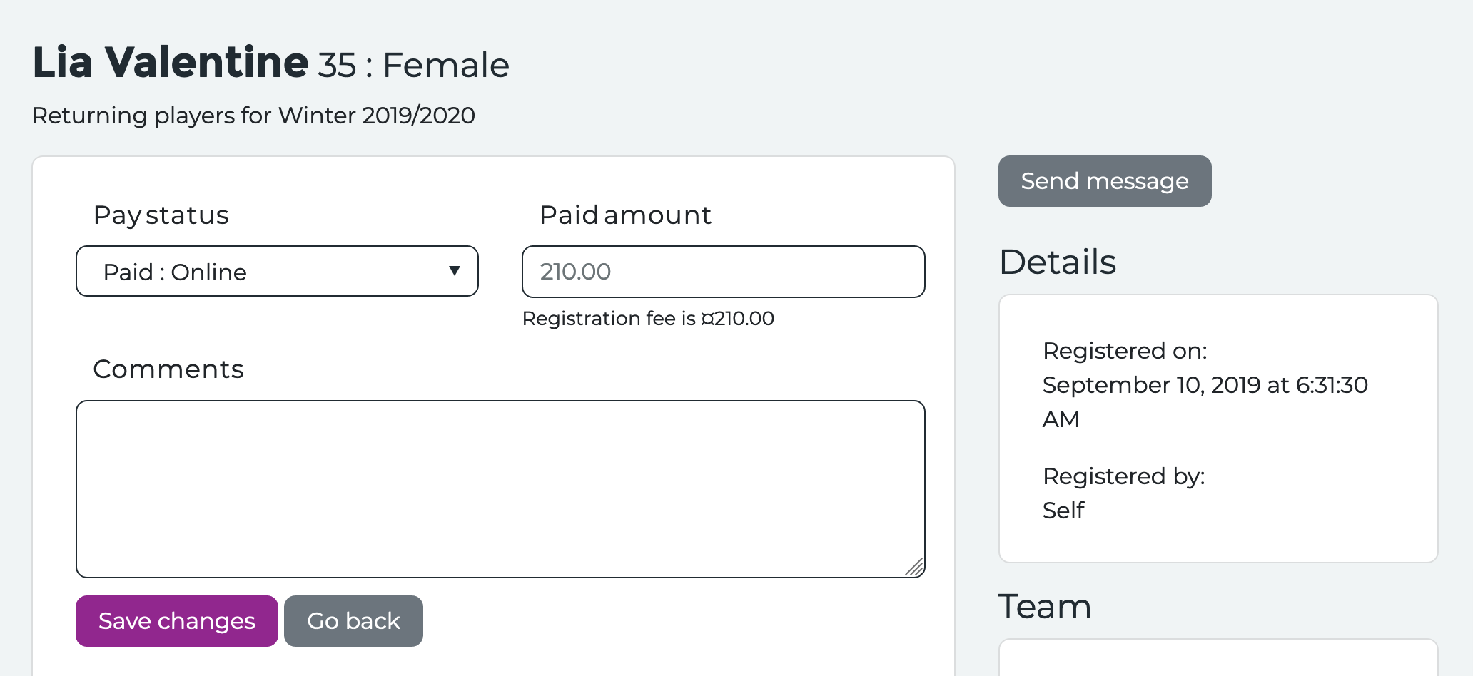Click the Comments box resize handle
Viewport: 1473px width, 676px height.
914,567
